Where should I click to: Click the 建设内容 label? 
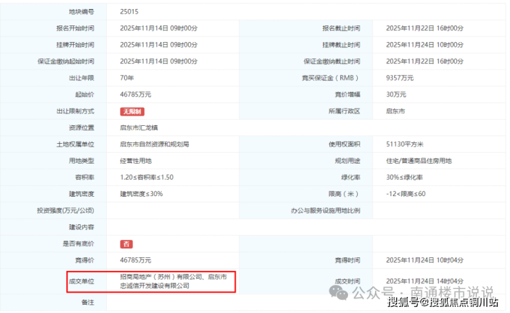click(81, 227)
